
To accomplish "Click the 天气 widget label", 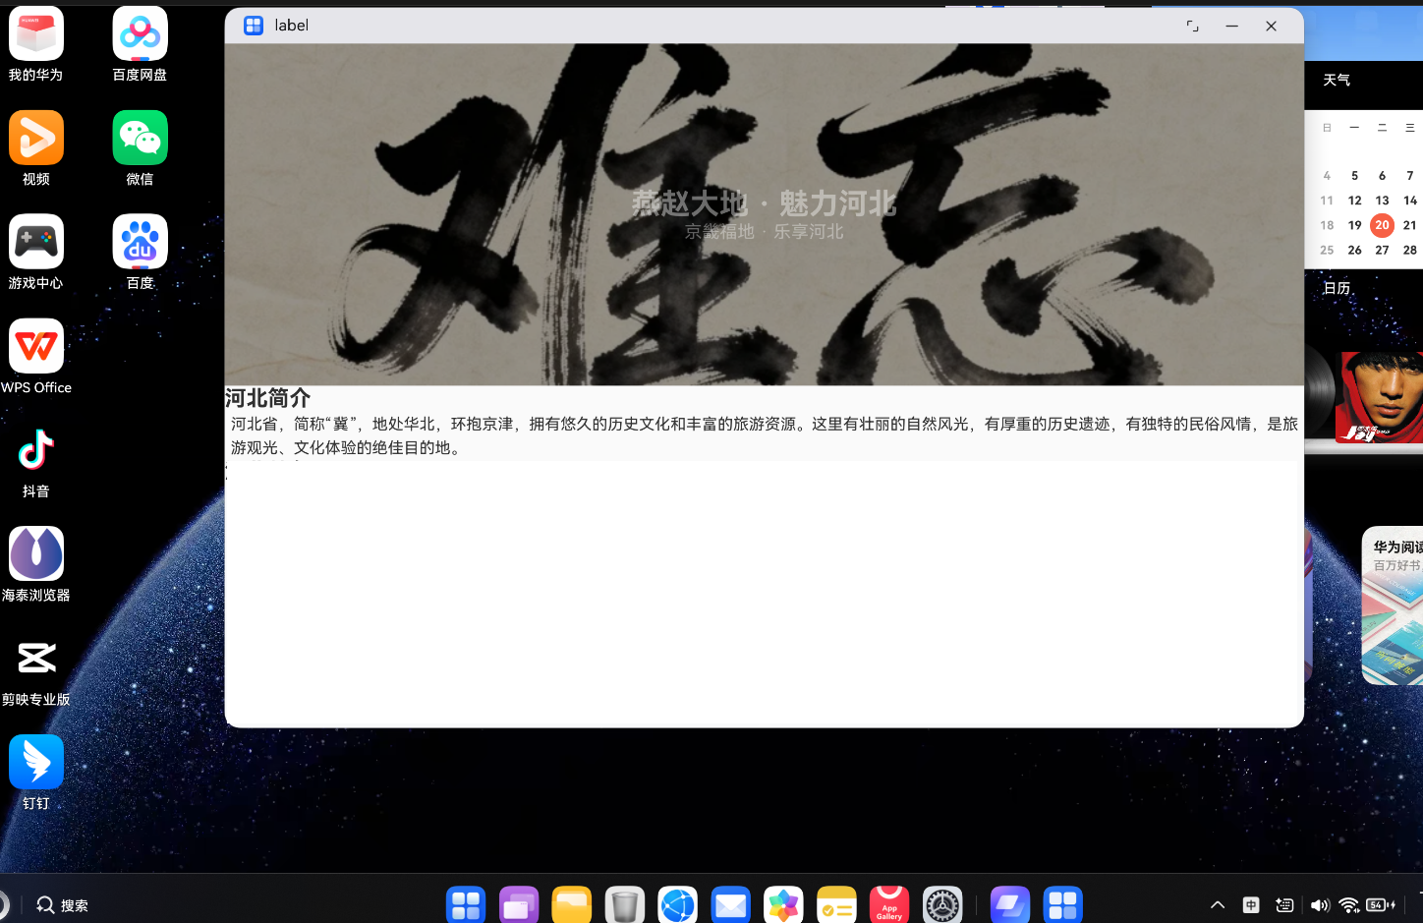I will coord(1337,81).
